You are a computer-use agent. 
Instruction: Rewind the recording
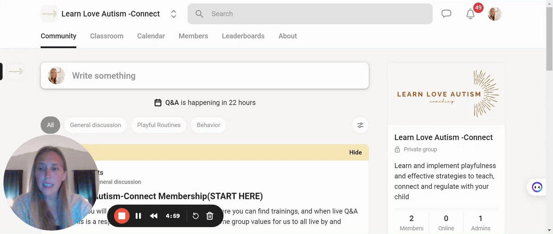pyautogui.click(x=154, y=216)
